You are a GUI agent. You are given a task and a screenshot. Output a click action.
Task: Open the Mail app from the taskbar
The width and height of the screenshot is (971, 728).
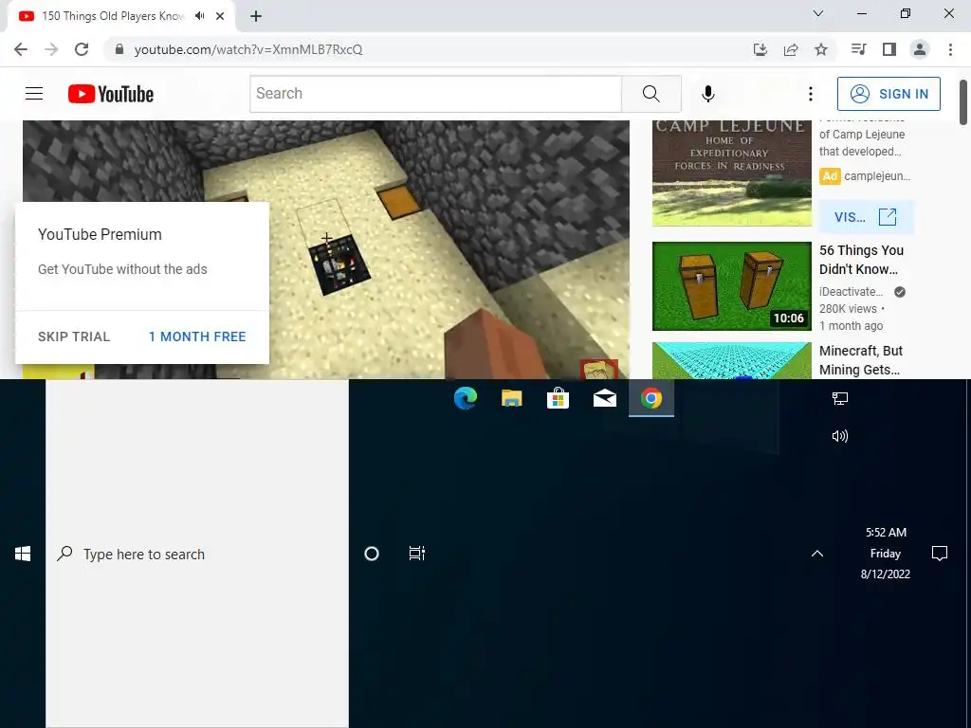[x=604, y=398]
